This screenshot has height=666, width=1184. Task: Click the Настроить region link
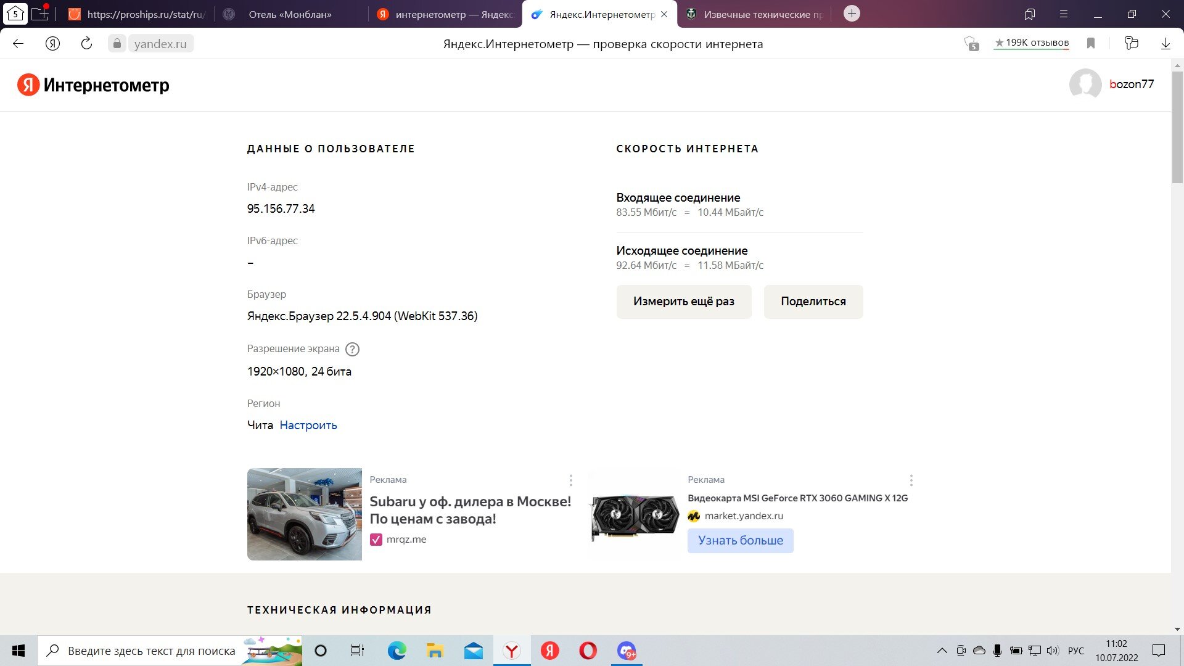(308, 425)
